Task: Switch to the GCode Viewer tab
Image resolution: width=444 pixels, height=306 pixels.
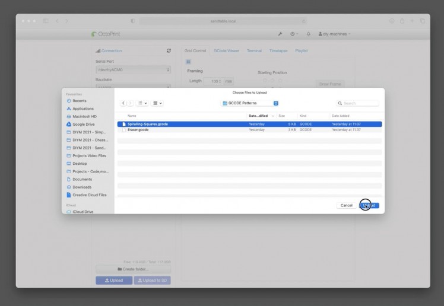Action: (226, 51)
